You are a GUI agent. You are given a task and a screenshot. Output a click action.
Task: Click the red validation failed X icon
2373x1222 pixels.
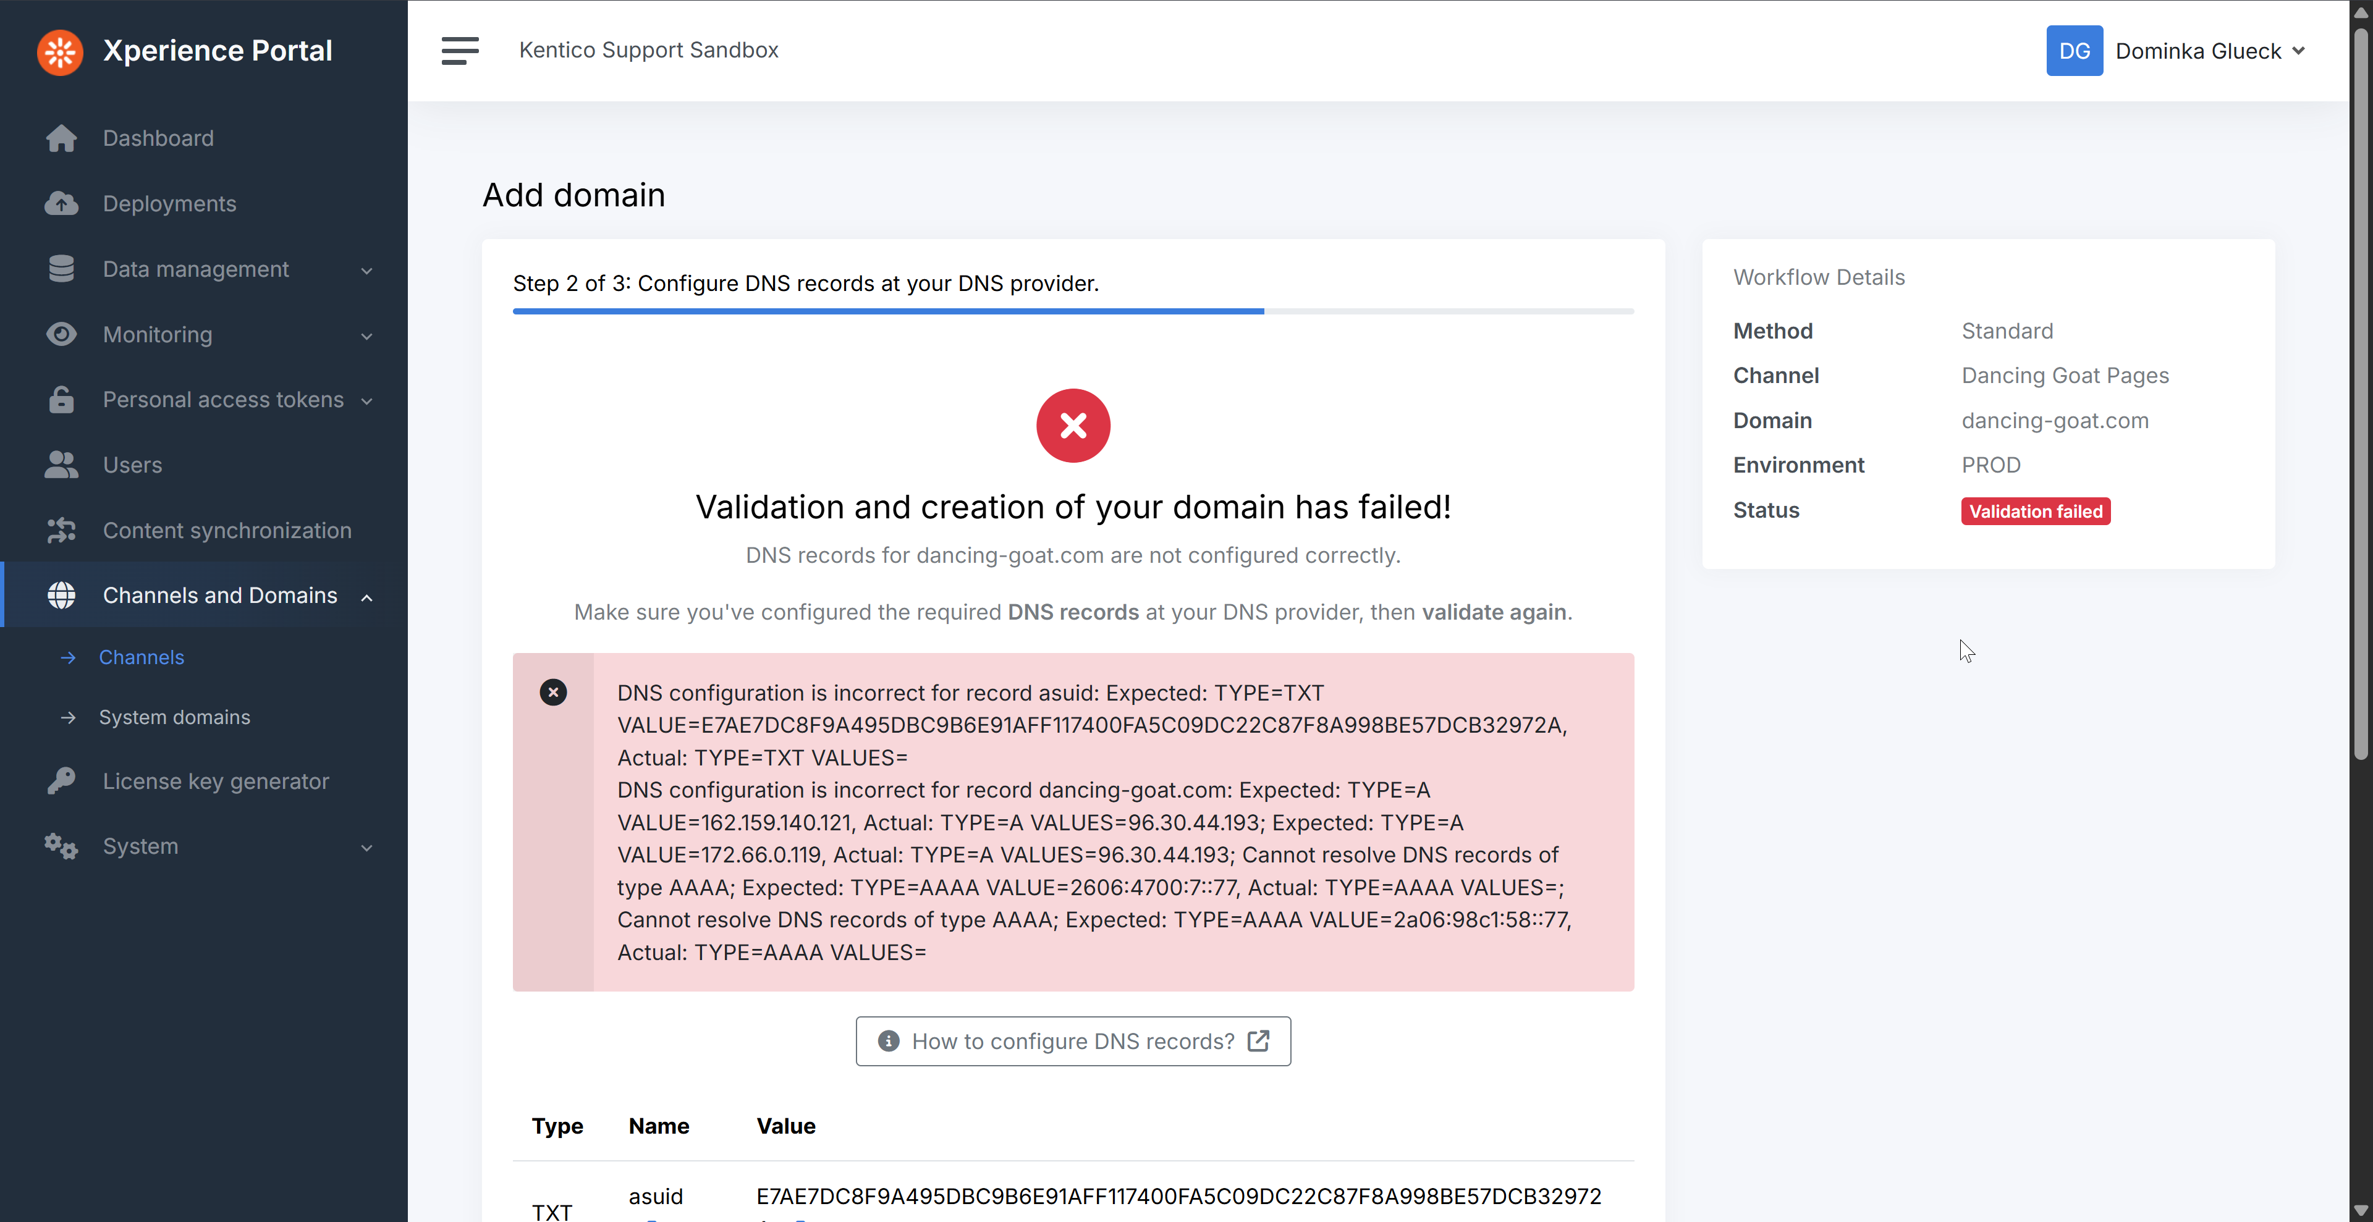coord(1073,426)
